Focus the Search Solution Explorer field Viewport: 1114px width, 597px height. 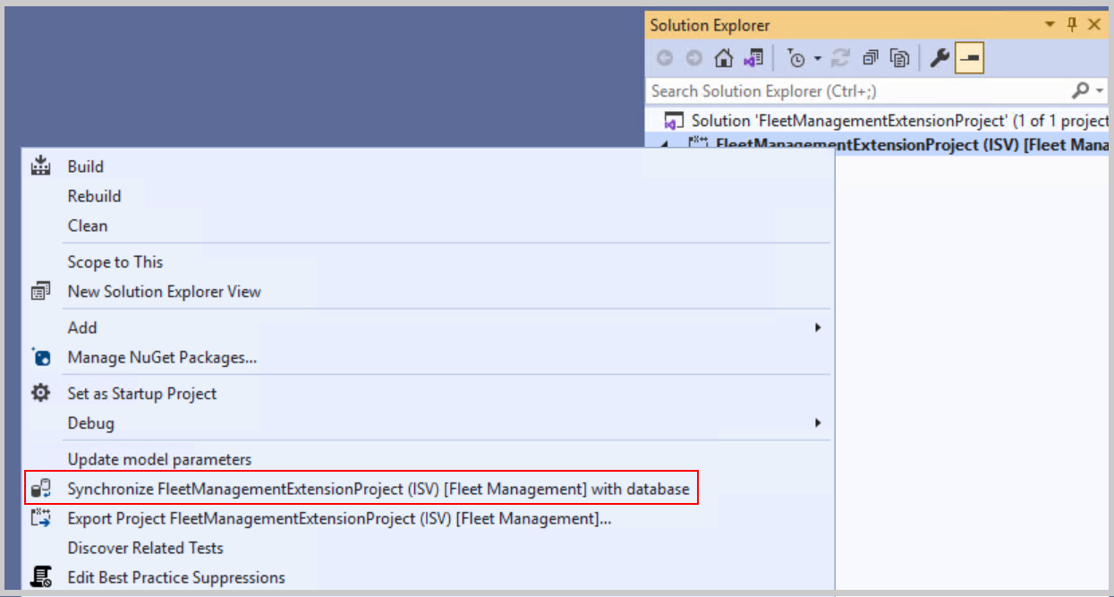tap(857, 90)
